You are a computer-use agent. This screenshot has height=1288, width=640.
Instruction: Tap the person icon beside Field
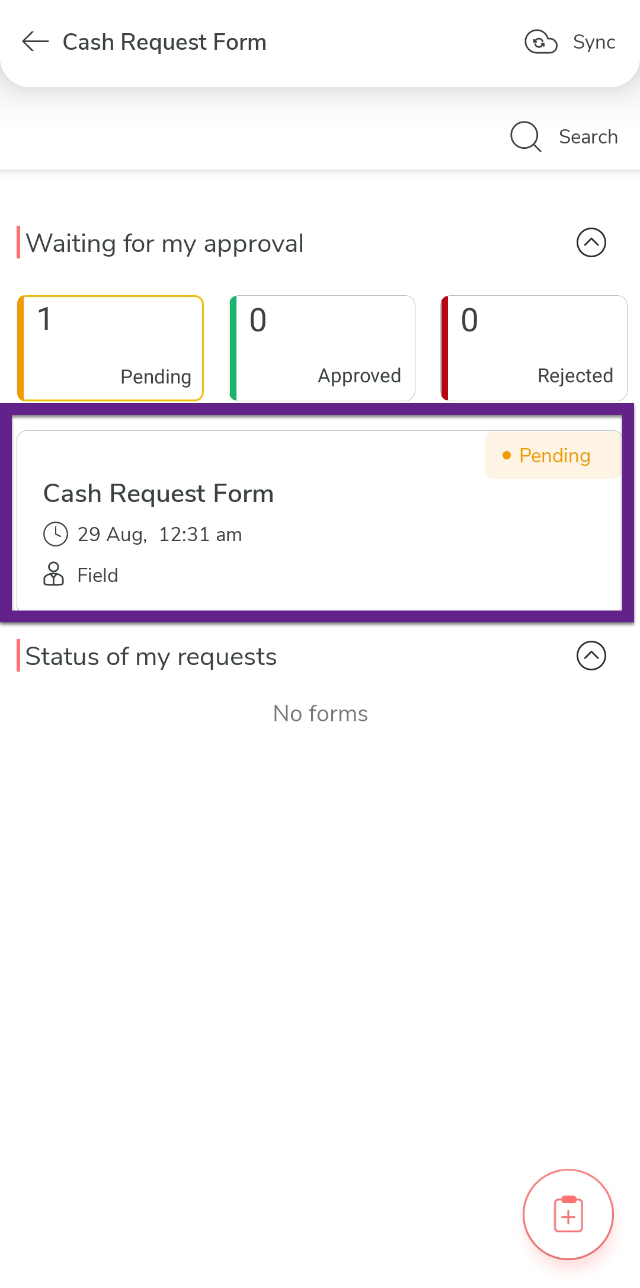(54, 574)
